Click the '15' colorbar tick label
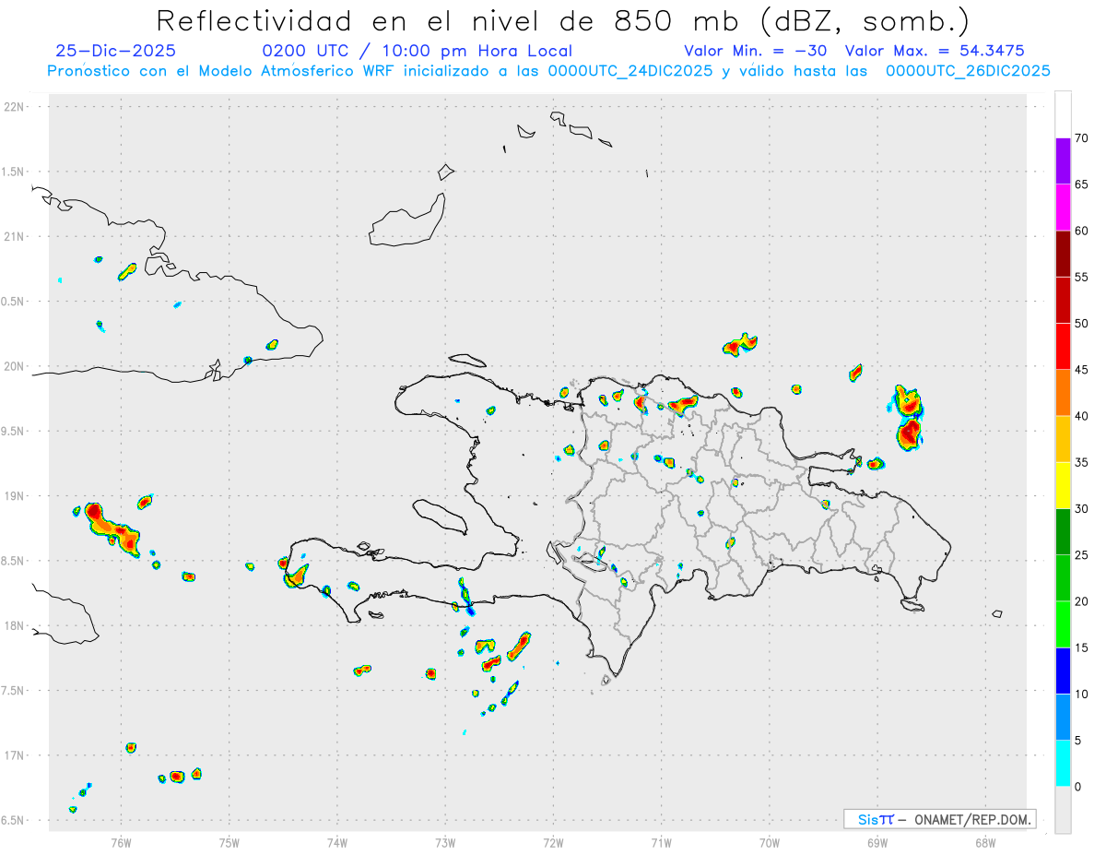Viewport: 1106px width, 855px height. pos(1082,647)
